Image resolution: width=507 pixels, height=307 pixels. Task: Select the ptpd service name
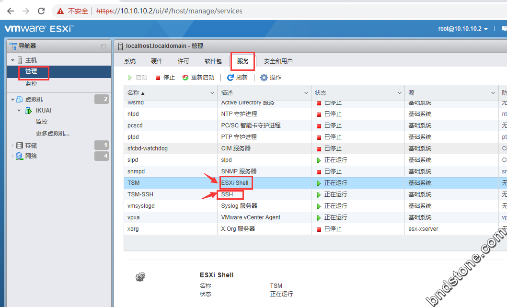click(133, 136)
